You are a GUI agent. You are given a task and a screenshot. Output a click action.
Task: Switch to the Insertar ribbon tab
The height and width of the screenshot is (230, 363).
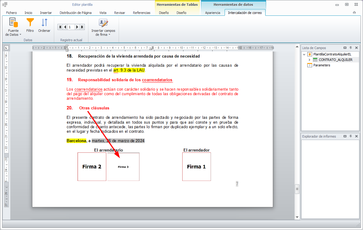pyautogui.click(x=46, y=13)
